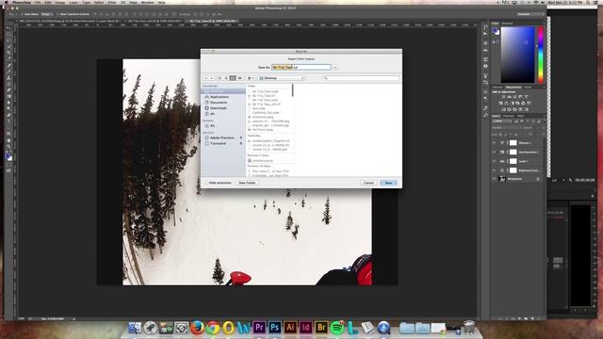
Task: Open Firefox from the Dock
Action: click(x=197, y=328)
